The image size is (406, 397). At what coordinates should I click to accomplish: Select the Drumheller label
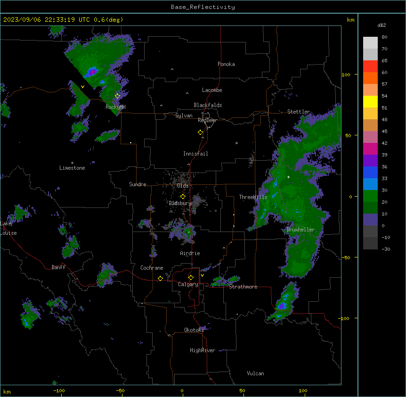click(x=300, y=230)
